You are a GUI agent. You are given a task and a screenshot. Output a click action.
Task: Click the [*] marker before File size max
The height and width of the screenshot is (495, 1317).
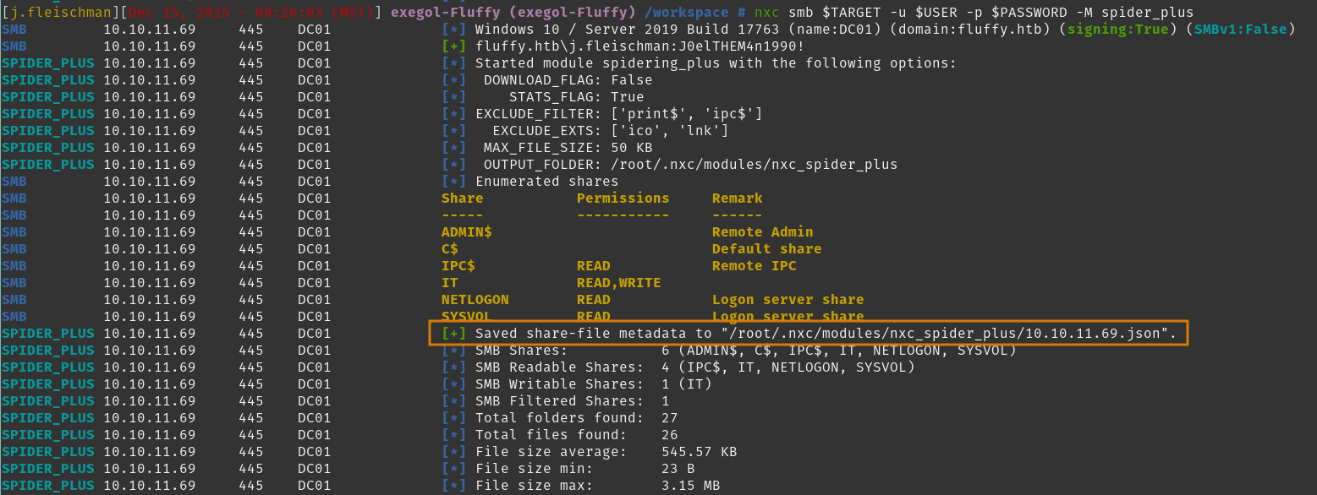coord(453,486)
